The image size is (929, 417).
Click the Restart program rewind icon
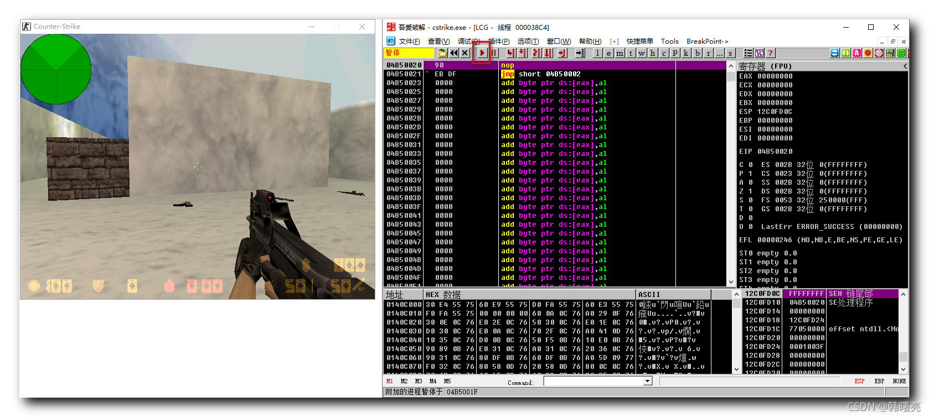pos(454,53)
